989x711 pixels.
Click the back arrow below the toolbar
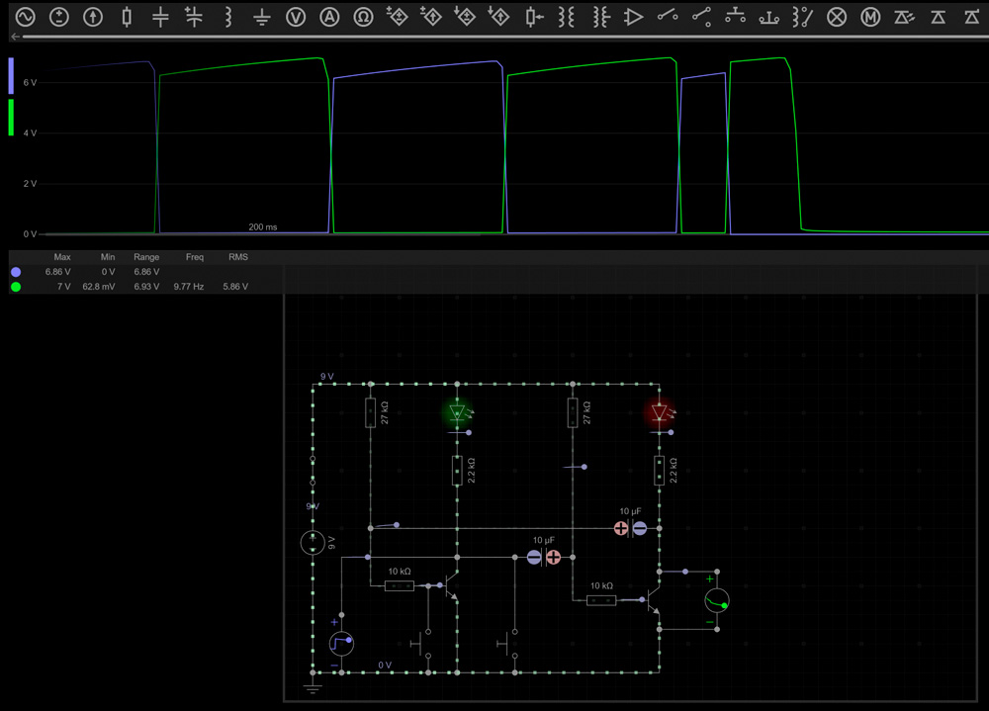tap(15, 37)
